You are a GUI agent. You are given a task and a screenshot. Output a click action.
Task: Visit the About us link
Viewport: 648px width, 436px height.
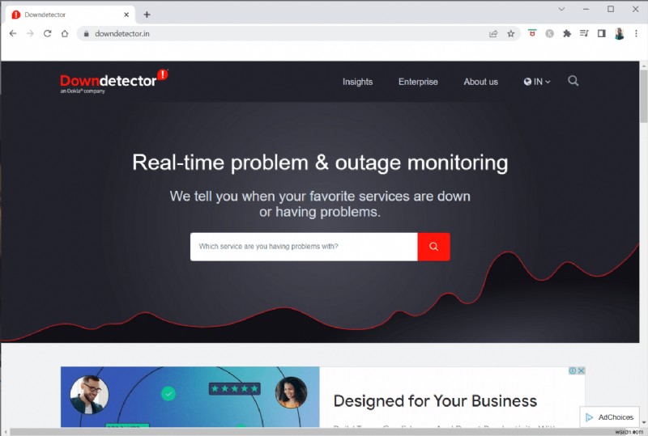pos(480,82)
